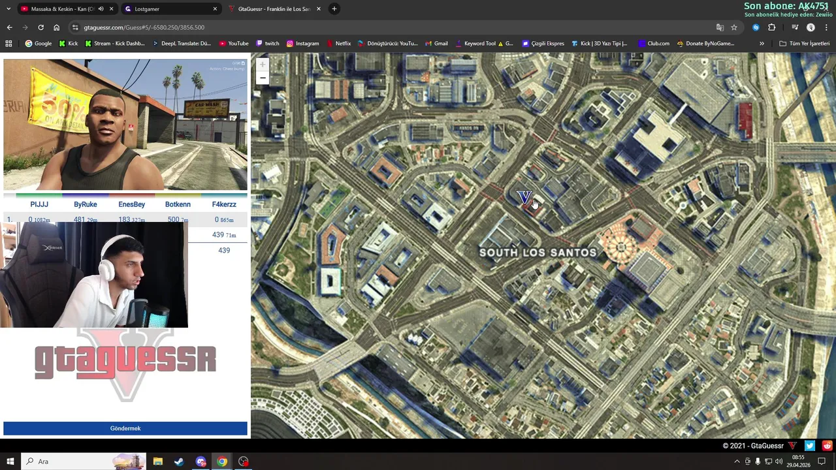Open notification center in taskbar
The image size is (836, 470).
click(x=822, y=462)
